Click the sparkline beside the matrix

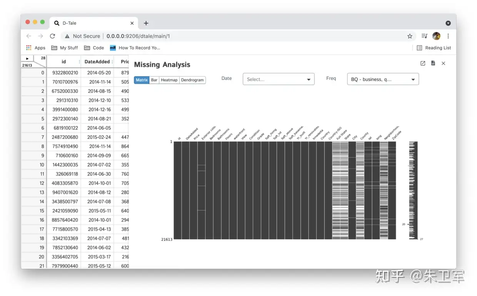coord(413,190)
